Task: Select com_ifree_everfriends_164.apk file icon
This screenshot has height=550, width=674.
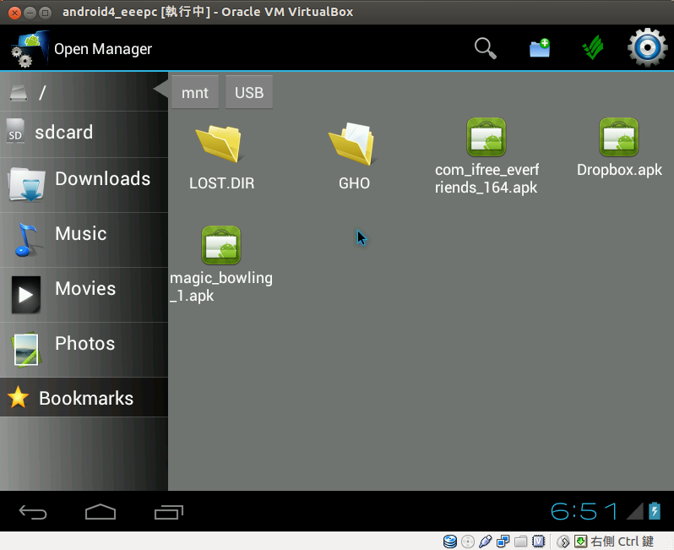Action: [x=486, y=137]
